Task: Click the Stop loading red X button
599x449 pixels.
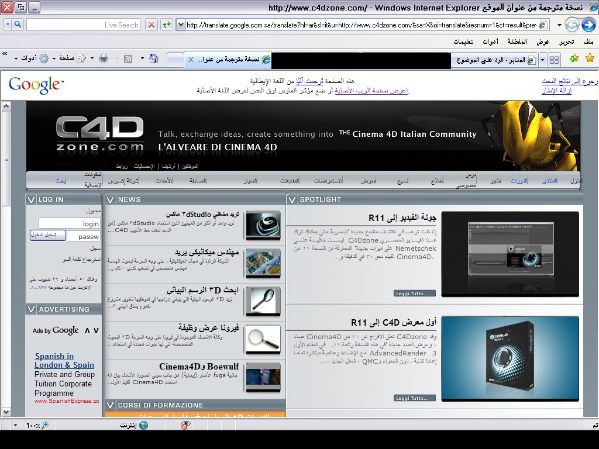Action: (152, 25)
